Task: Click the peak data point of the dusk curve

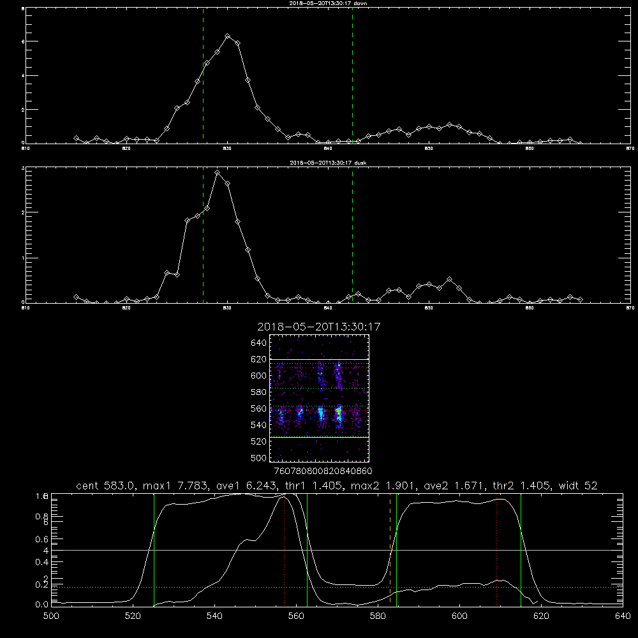Action: click(x=218, y=172)
